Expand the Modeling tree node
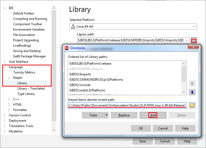This screenshot has width=206, height=148. pos(5,131)
